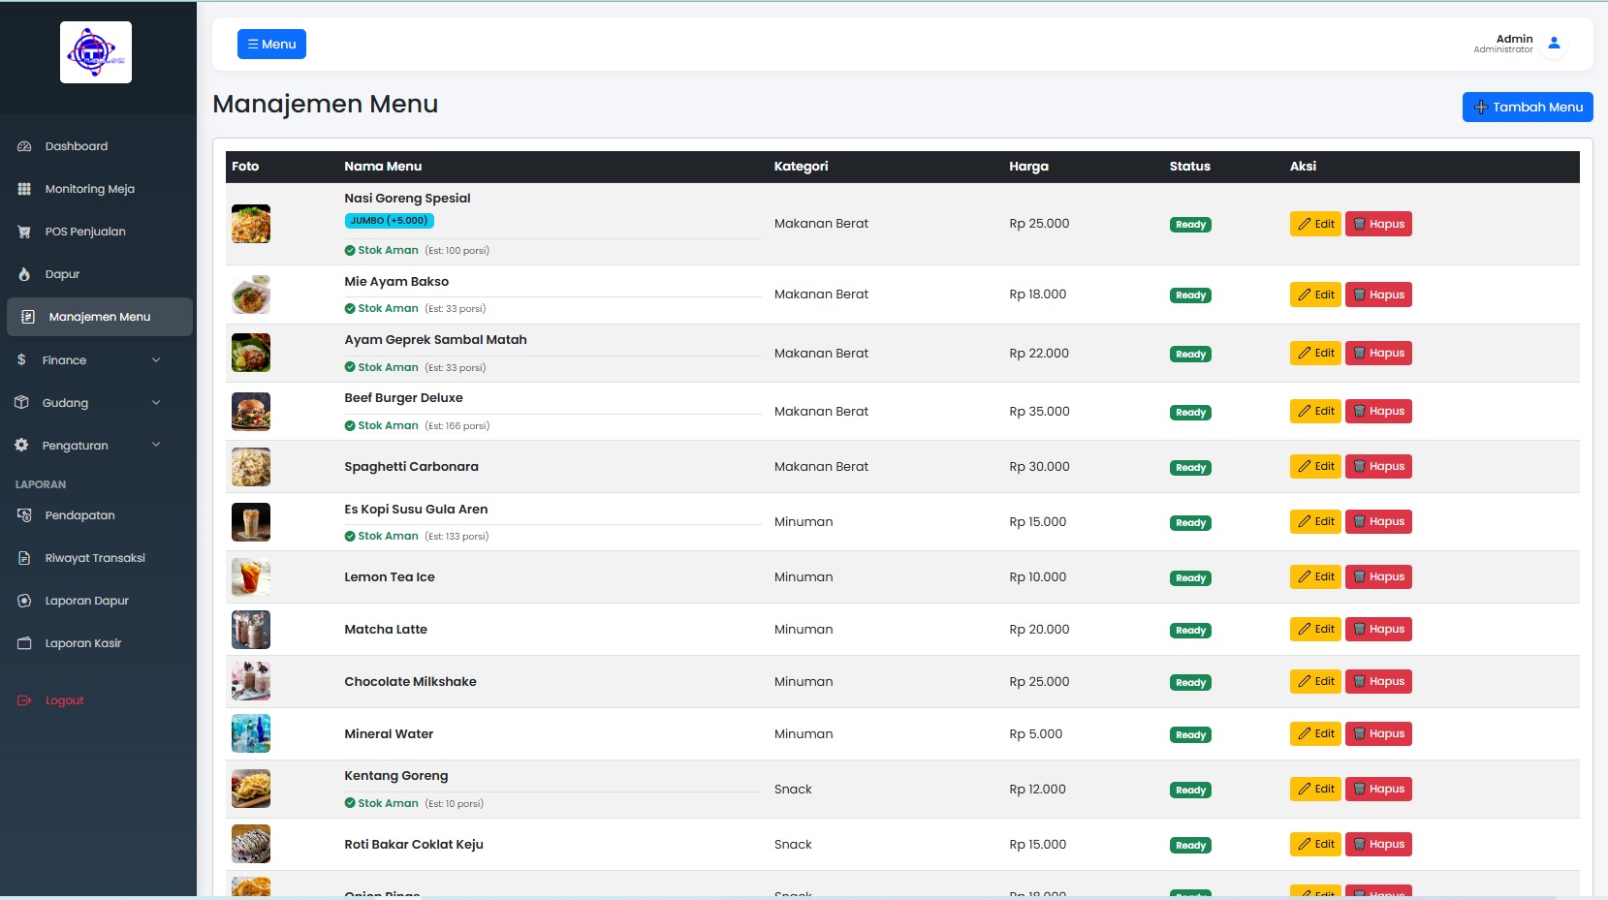
Task: Click the Laporan Kasir icon
Action: [24, 643]
